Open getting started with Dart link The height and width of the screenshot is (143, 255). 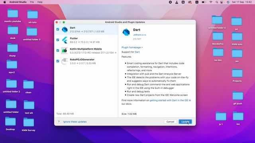click(x=169, y=100)
